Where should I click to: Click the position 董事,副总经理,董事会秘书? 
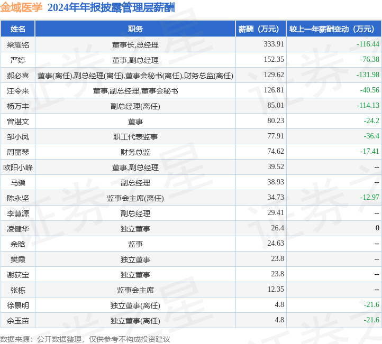(135, 91)
